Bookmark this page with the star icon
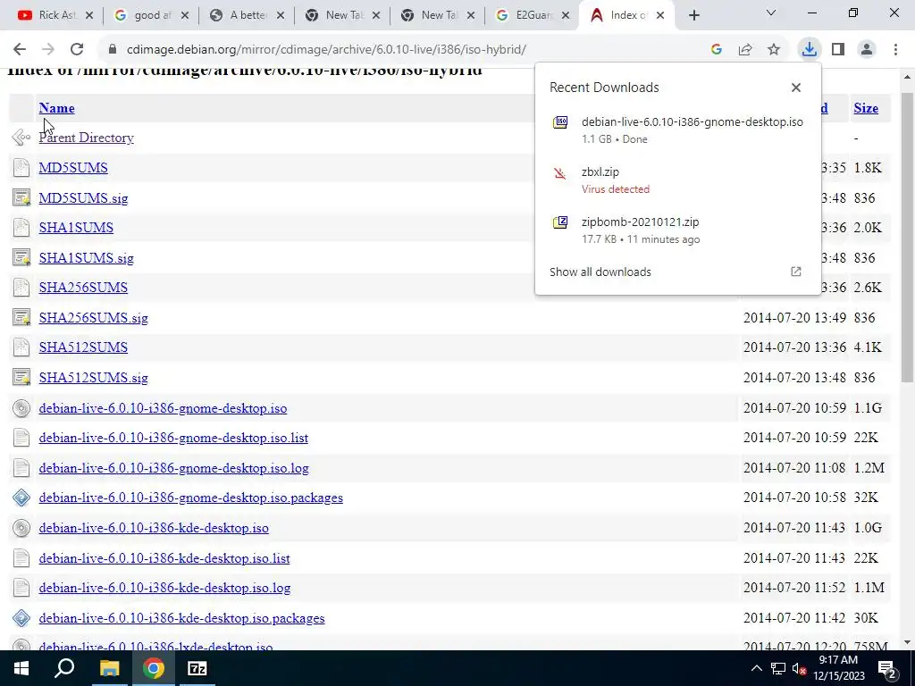Screen dimensions: 915x686 tap(774, 50)
